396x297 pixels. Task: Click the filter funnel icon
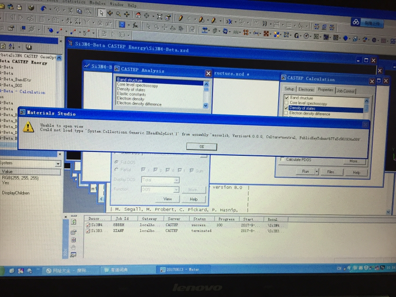click(x=87, y=22)
